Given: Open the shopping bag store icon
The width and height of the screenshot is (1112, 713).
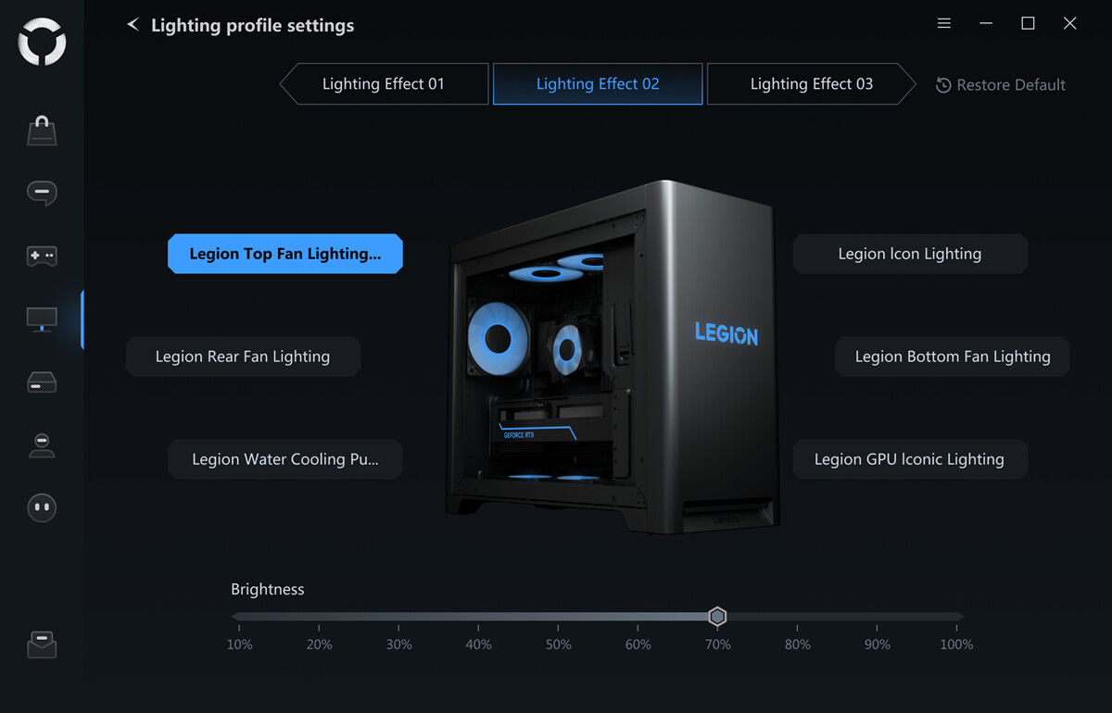Looking at the screenshot, I should (42, 131).
